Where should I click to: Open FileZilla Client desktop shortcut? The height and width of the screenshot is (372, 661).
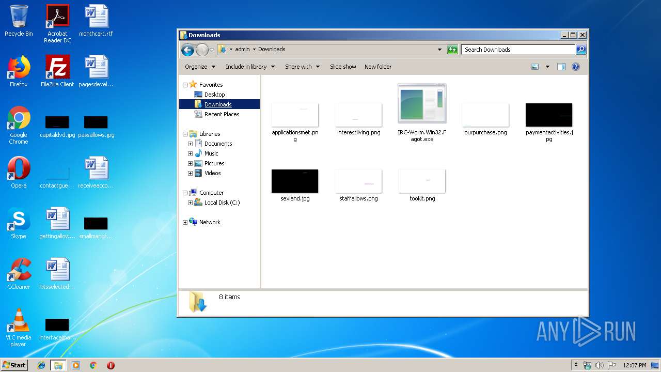tap(57, 71)
